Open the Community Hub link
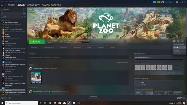This screenshot has height=105, width=187. (x=49, y=48)
